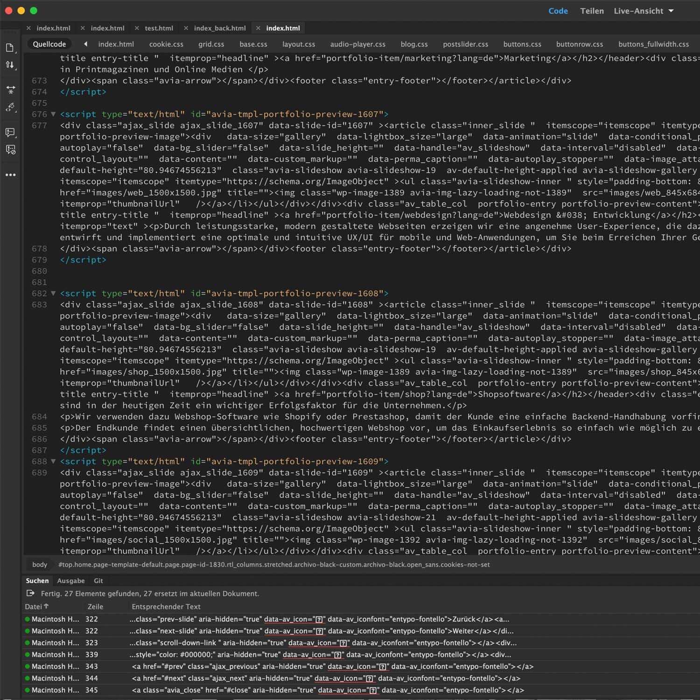Switch to the index_back.html document tab
This screenshot has width=700, height=700.
[x=220, y=28]
